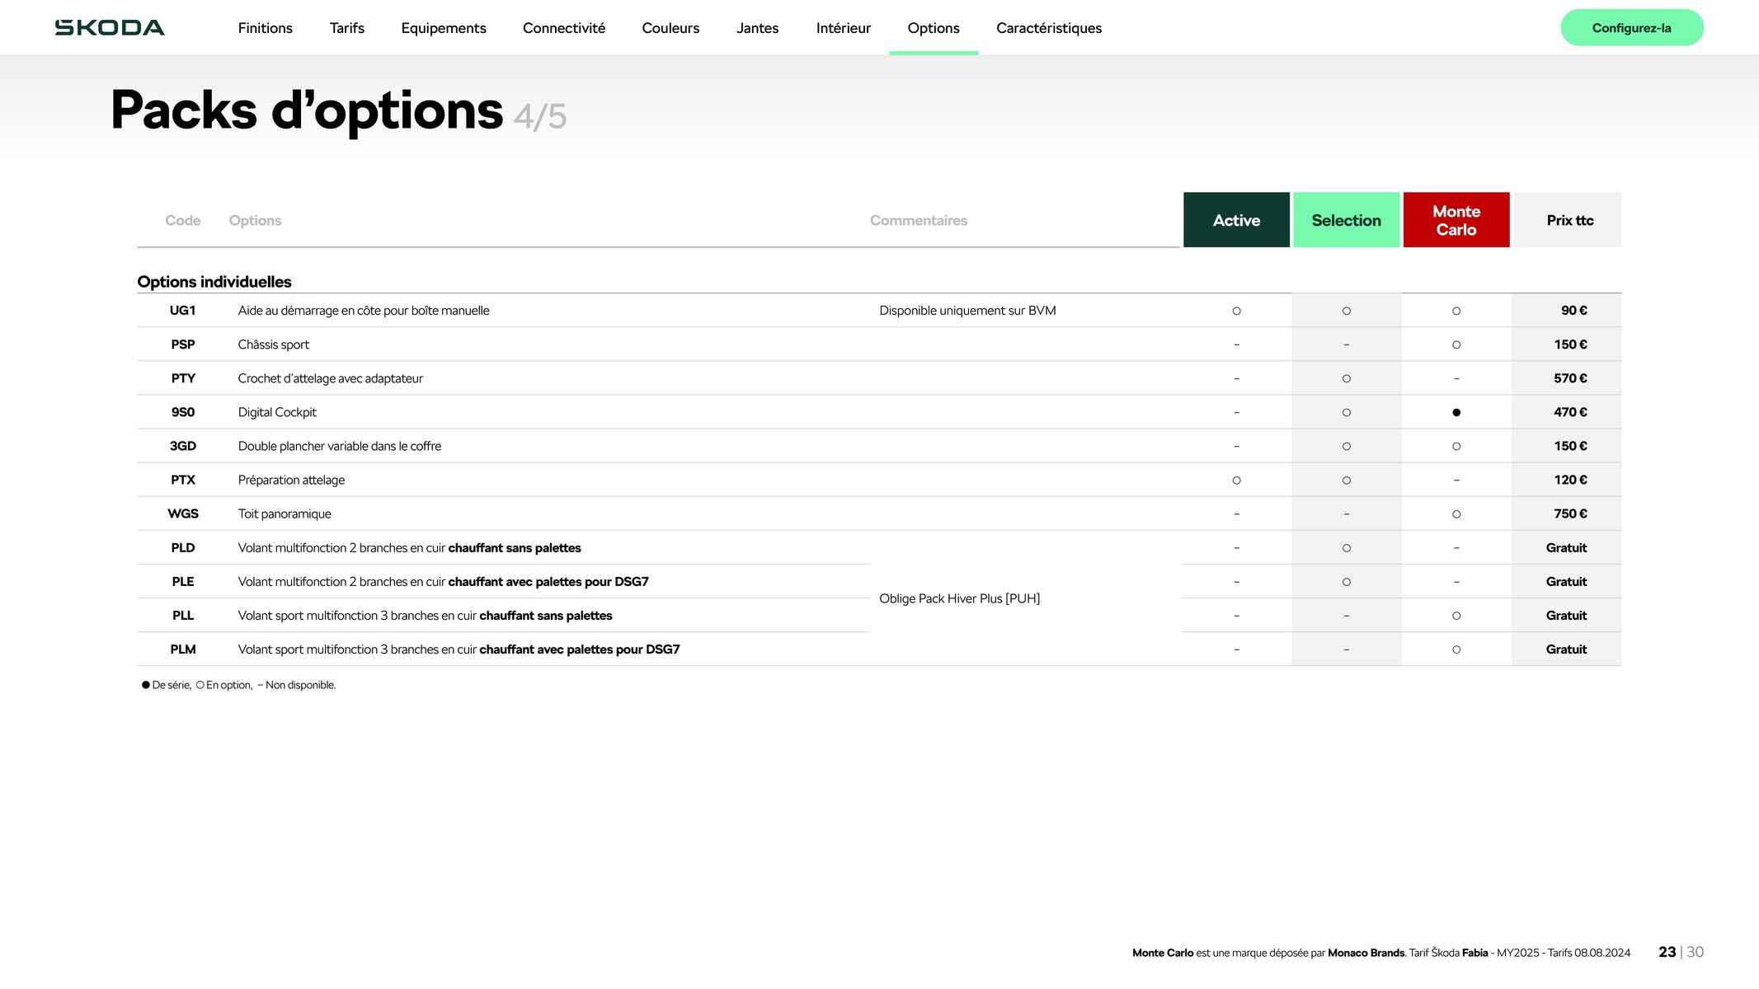This screenshot has width=1759, height=989.
Task: Toggle option circle for PSP Monte Carlo
Action: point(1456,345)
